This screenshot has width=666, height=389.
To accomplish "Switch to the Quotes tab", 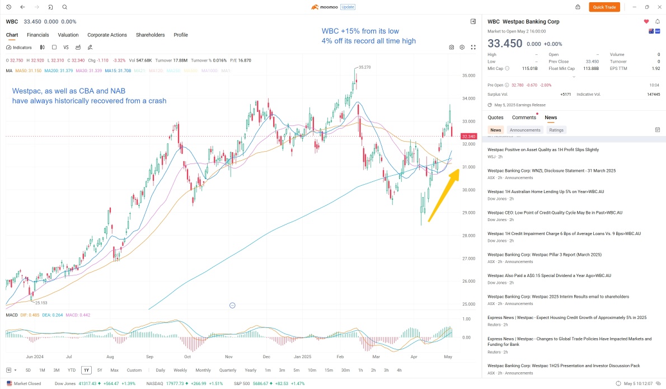I will tap(495, 118).
